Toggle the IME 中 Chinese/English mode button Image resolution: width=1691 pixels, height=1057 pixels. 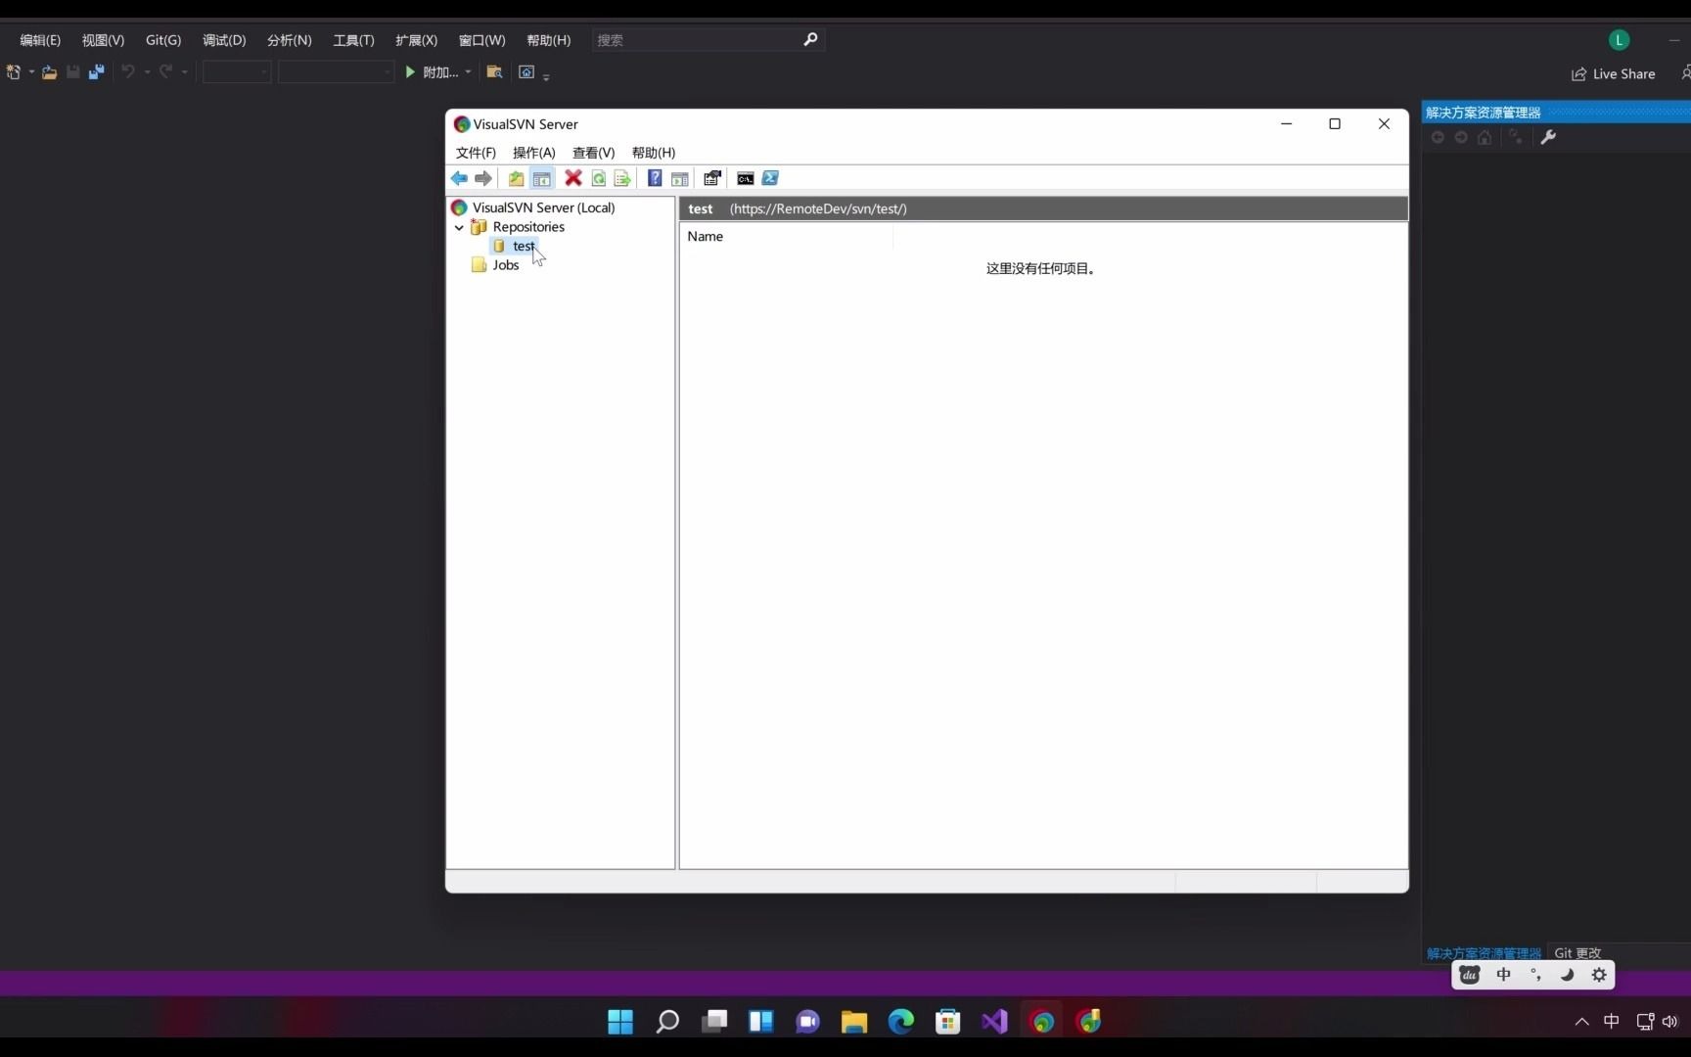(1504, 975)
